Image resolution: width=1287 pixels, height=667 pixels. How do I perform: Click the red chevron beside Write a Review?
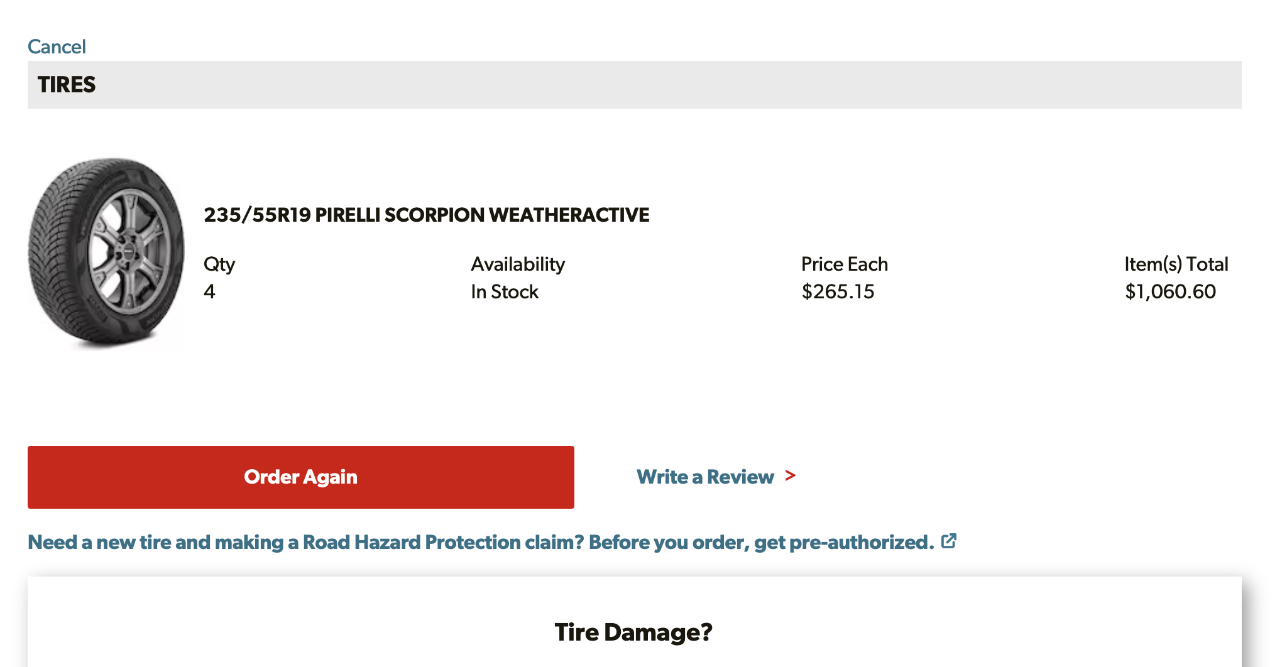790,476
